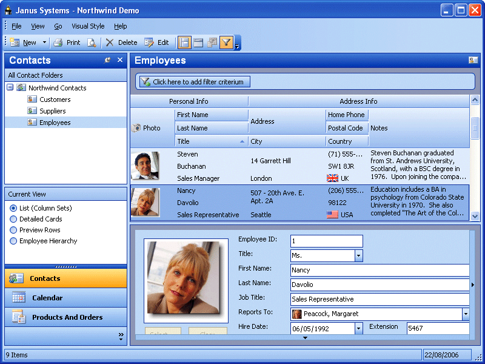Toggle the Filter funnel toolbar icon
485x364 pixels.
click(226, 42)
